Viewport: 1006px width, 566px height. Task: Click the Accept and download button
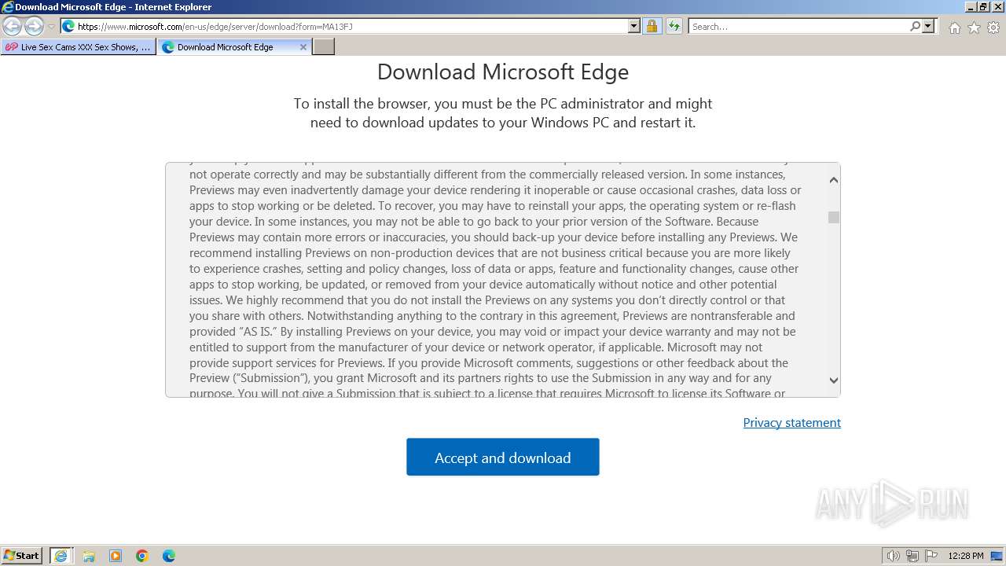point(503,457)
